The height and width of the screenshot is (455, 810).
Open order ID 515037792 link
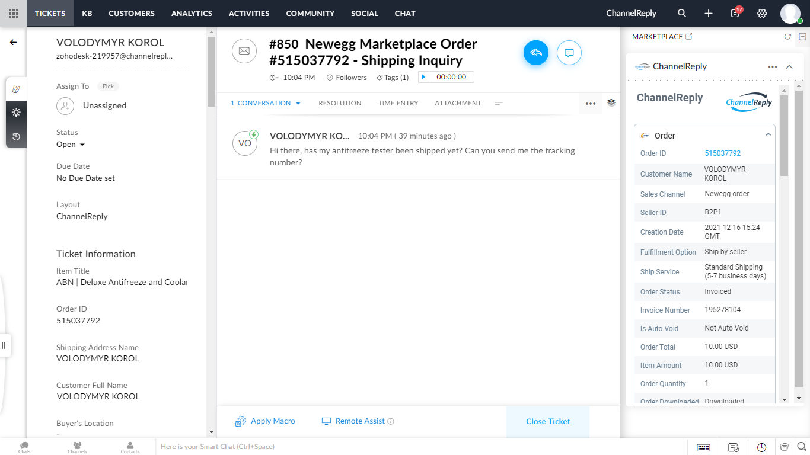pos(722,153)
